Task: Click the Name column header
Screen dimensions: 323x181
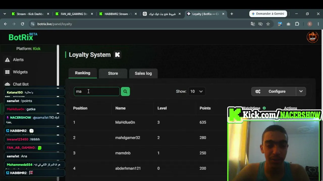Action: 120,108
